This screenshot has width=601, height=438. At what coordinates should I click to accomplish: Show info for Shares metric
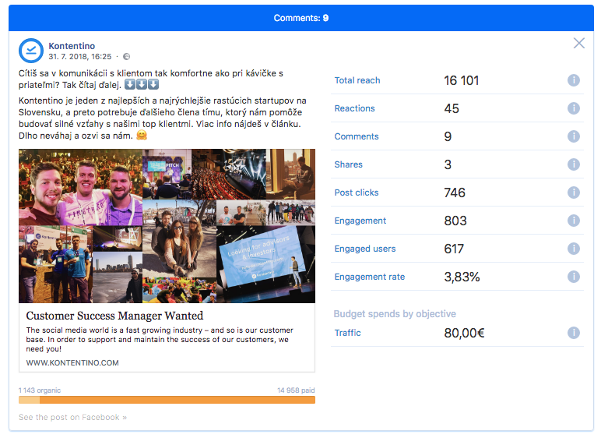tap(574, 164)
